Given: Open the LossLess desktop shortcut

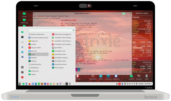Looking at the screenshot, I should pyautogui.click(x=108, y=77).
